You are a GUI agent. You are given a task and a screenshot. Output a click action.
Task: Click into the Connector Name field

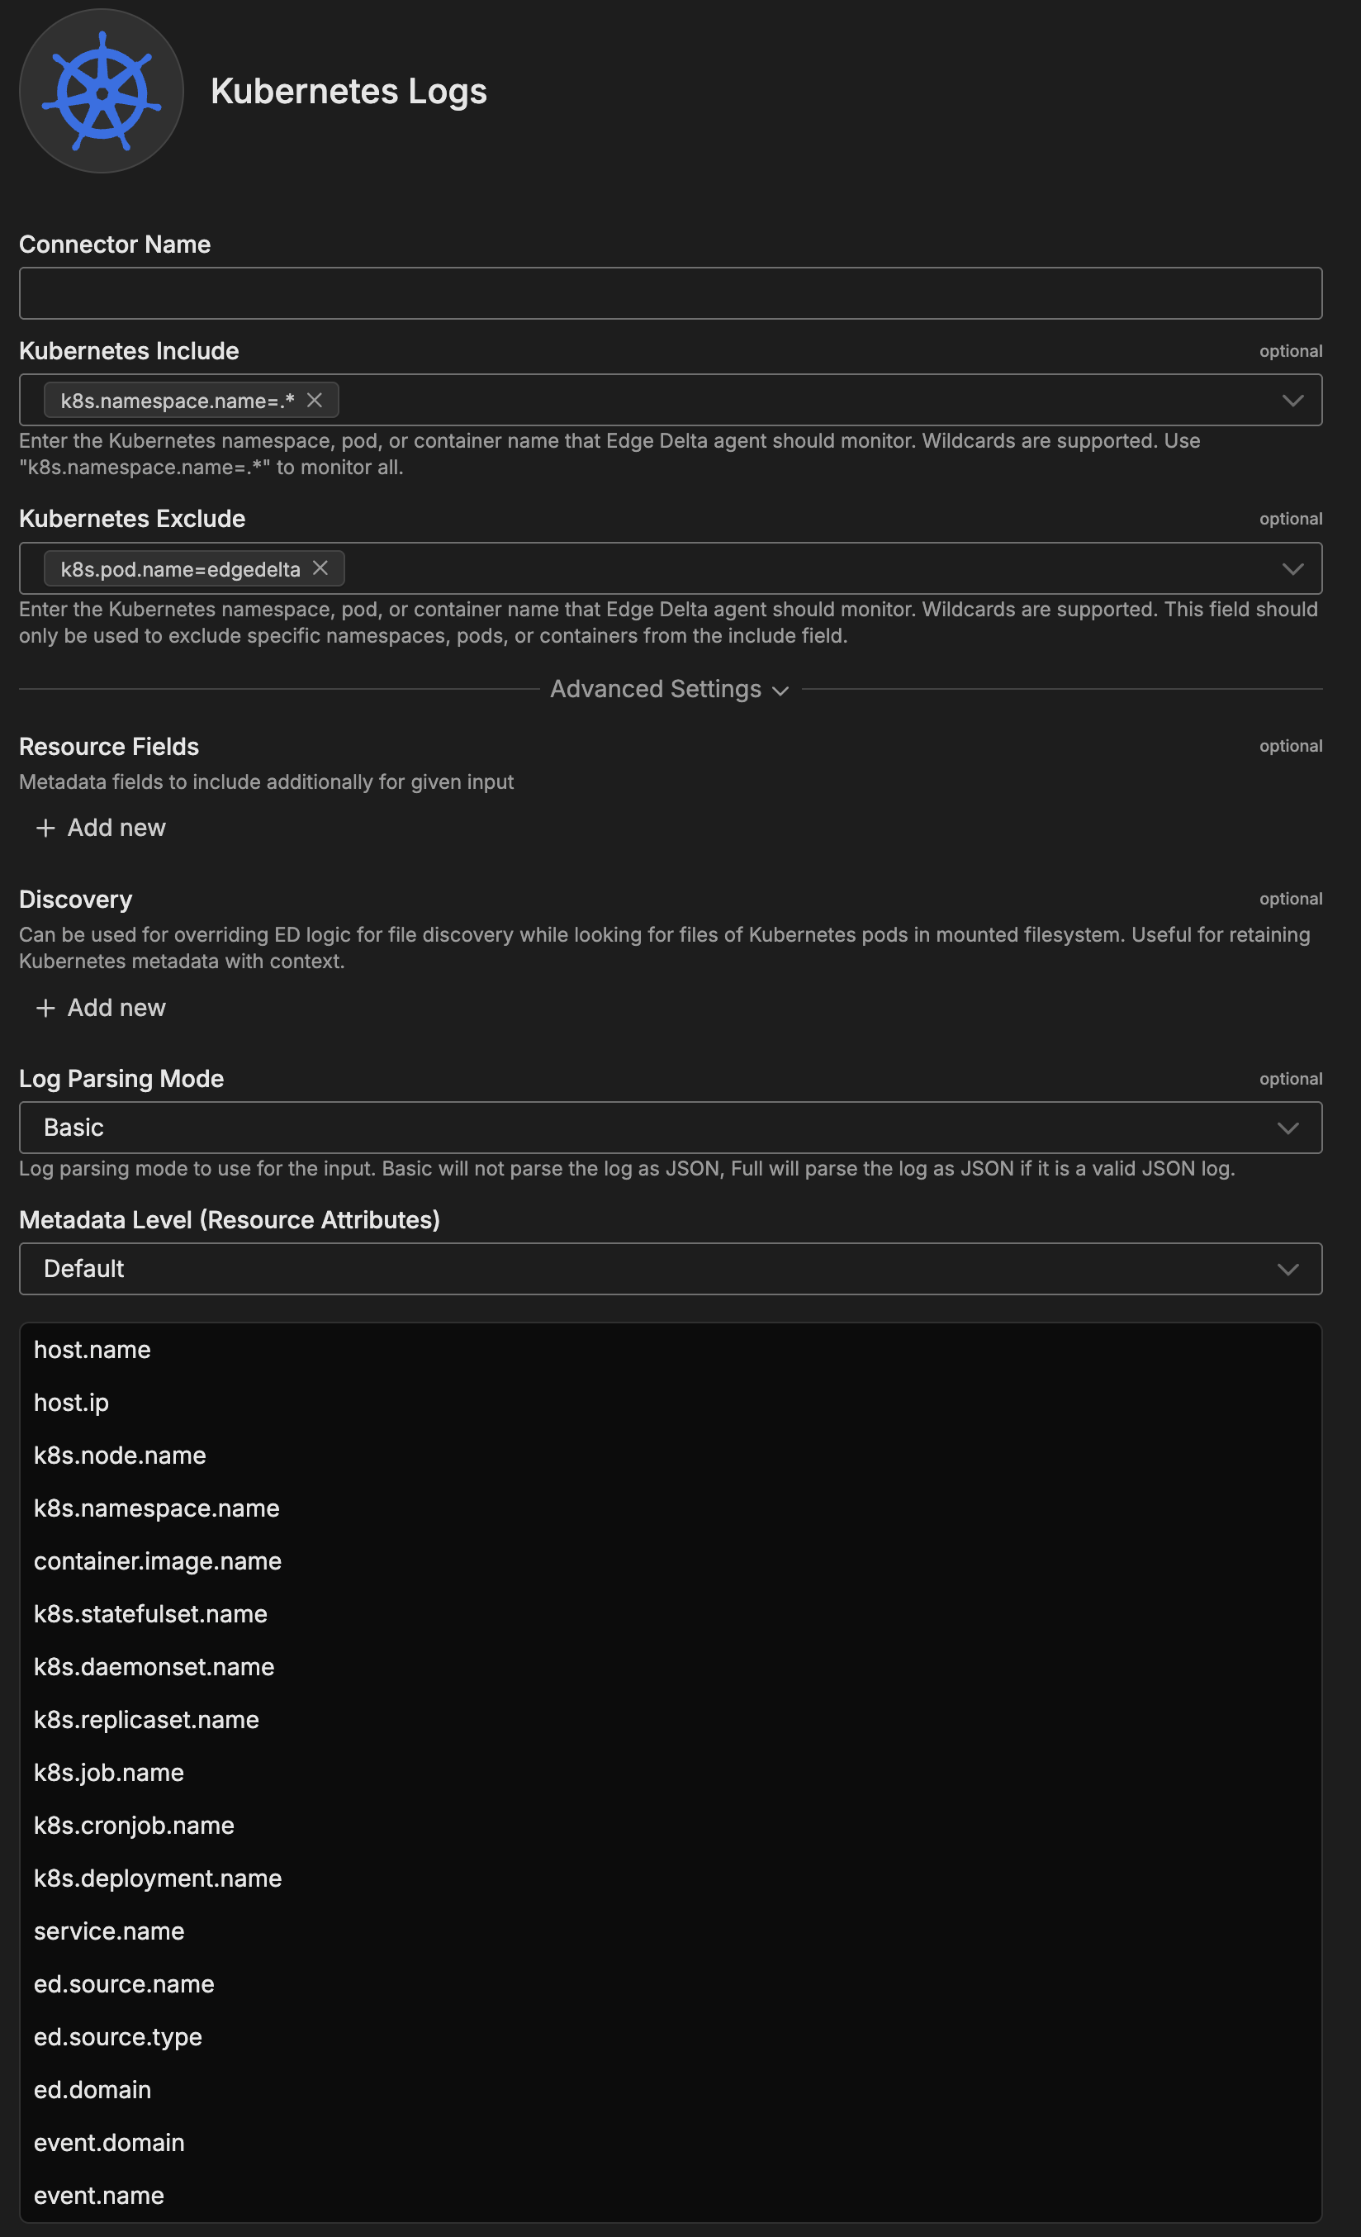point(670,293)
